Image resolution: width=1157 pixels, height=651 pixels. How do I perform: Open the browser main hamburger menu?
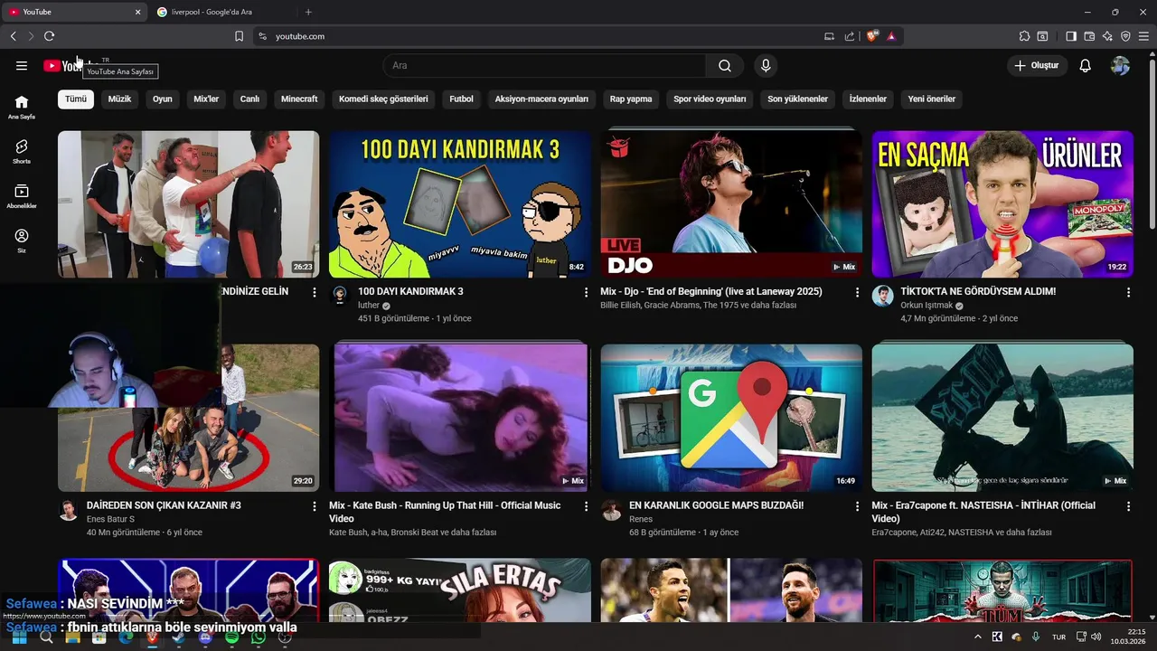click(x=1144, y=36)
